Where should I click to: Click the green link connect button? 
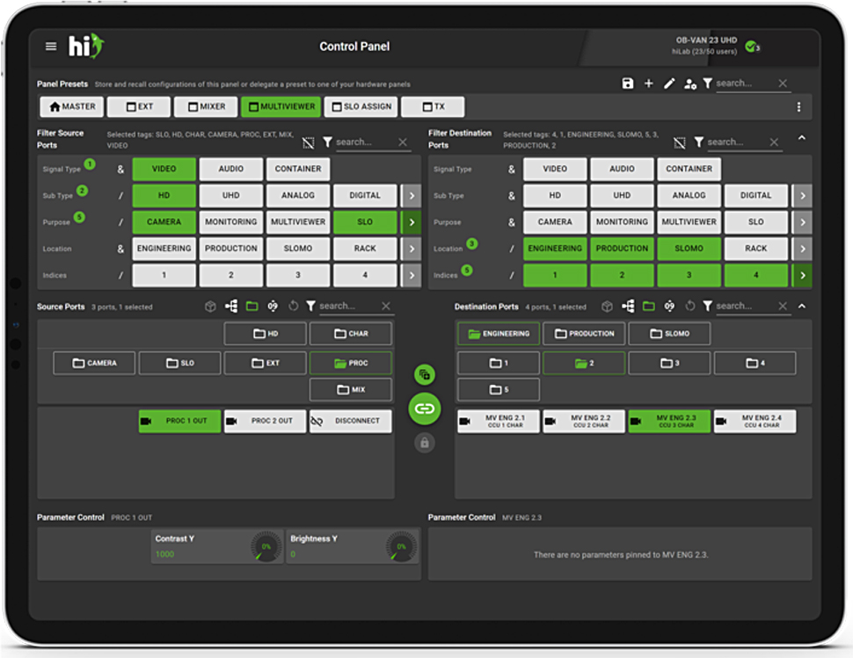pyautogui.click(x=425, y=409)
